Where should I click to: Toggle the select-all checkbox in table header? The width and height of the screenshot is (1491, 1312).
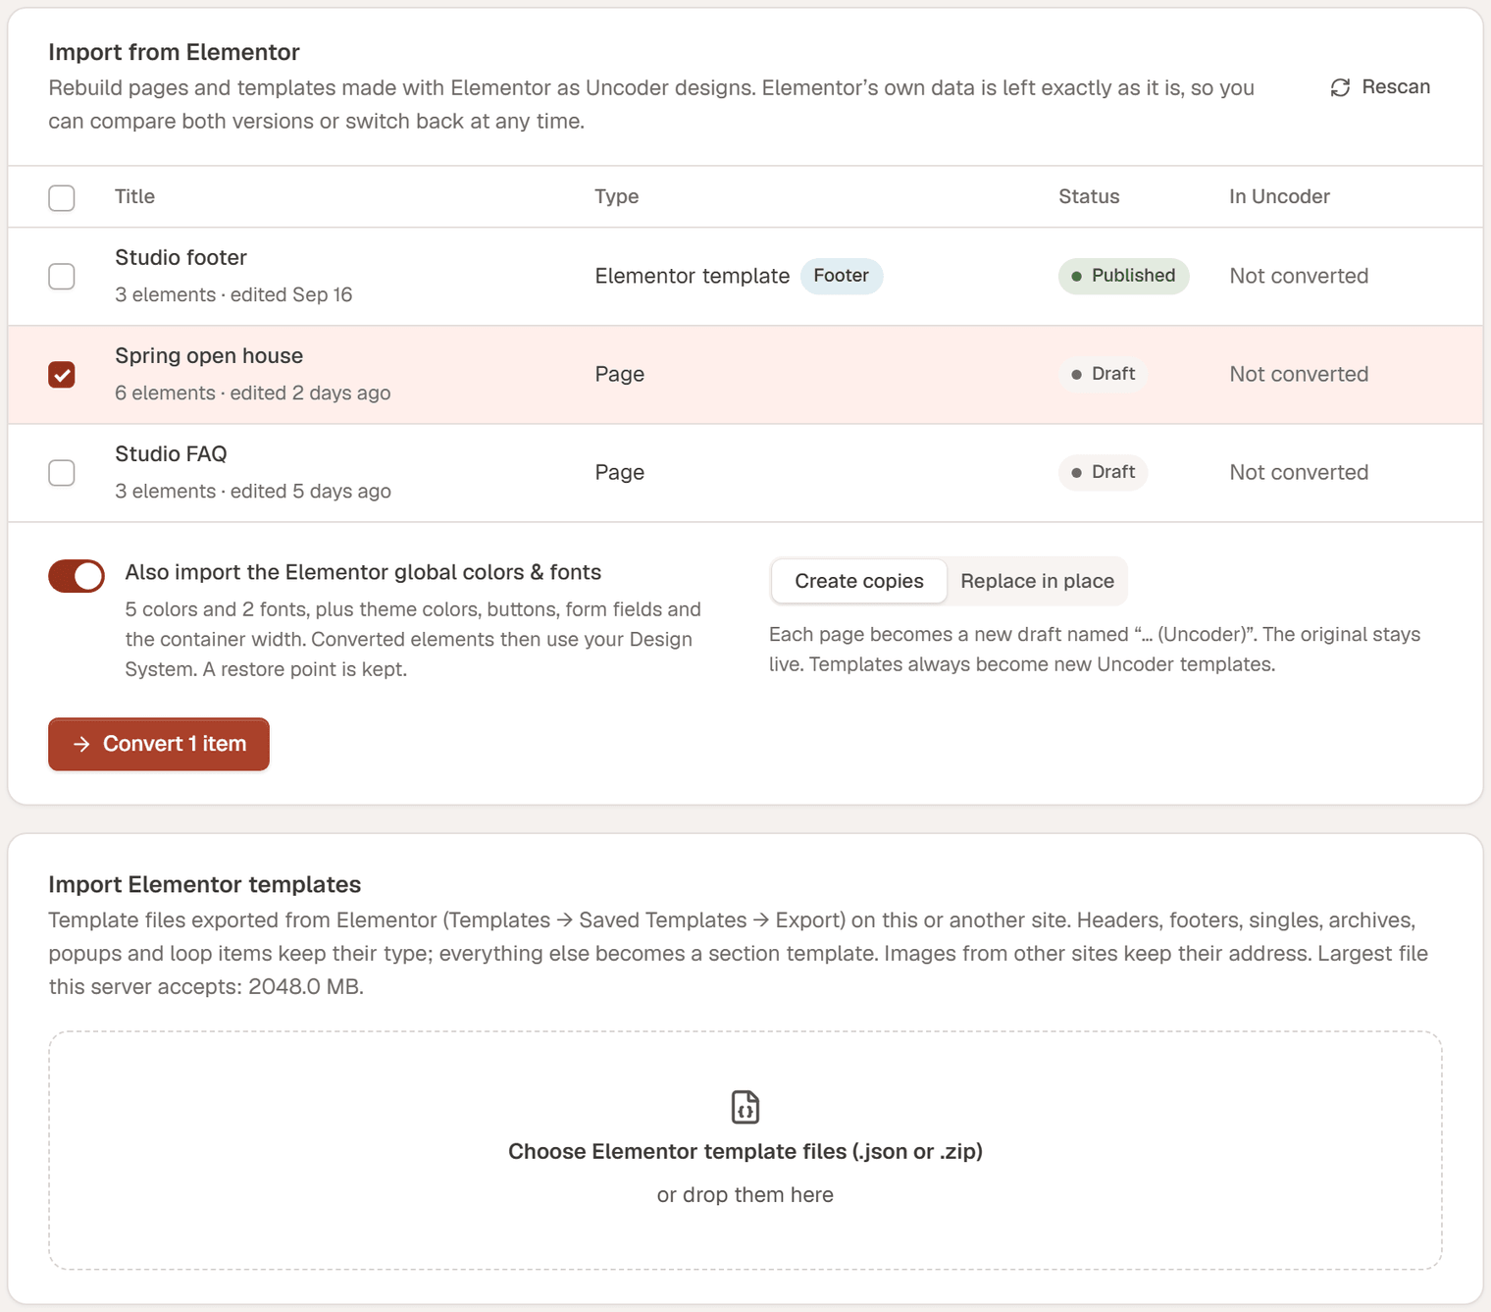(x=62, y=197)
